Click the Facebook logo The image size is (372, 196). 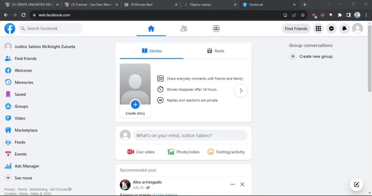click(10, 28)
